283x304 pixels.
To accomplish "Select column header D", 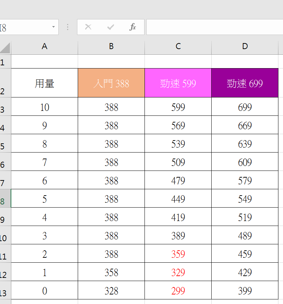I will click(x=244, y=46).
